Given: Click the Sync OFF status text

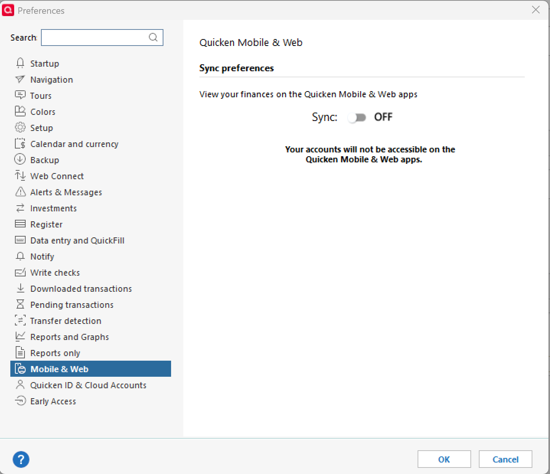Looking at the screenshot, I should (383, 117).
